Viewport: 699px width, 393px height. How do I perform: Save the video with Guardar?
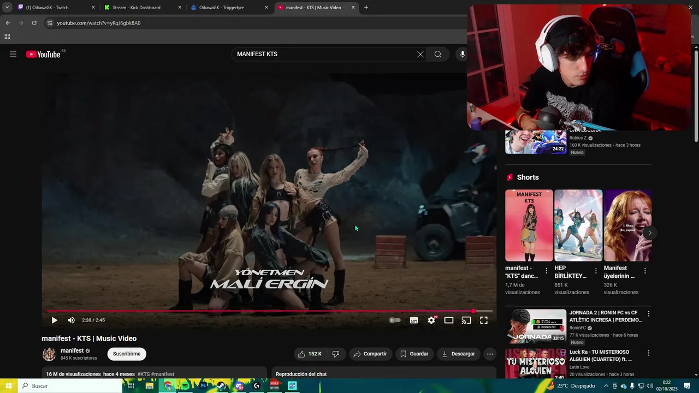(x=414, y=354)
